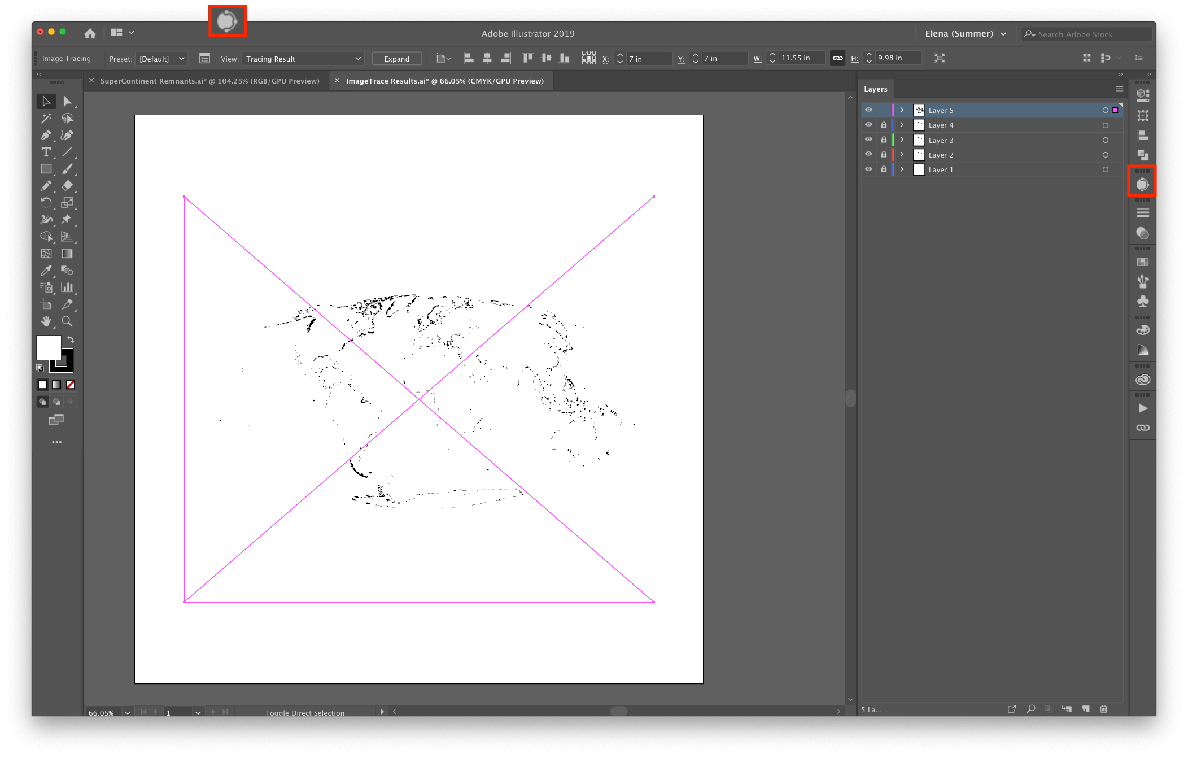Image resolution: width=1188 pixels, height=758 pixels.
Task: Toggle visibility of Layer 2
Action: (868, 155)
